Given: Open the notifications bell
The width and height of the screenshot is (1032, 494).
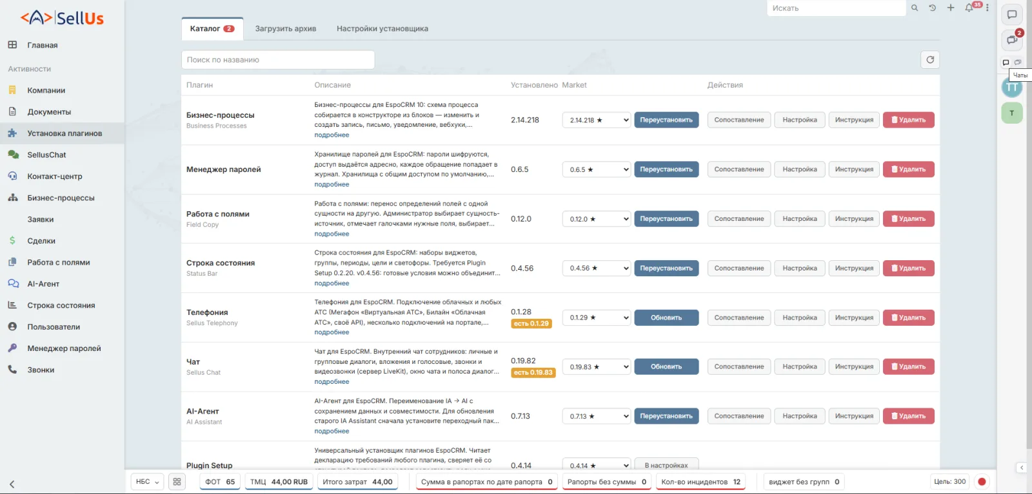Looking at the screenshot, I should (x=969, y=8).
